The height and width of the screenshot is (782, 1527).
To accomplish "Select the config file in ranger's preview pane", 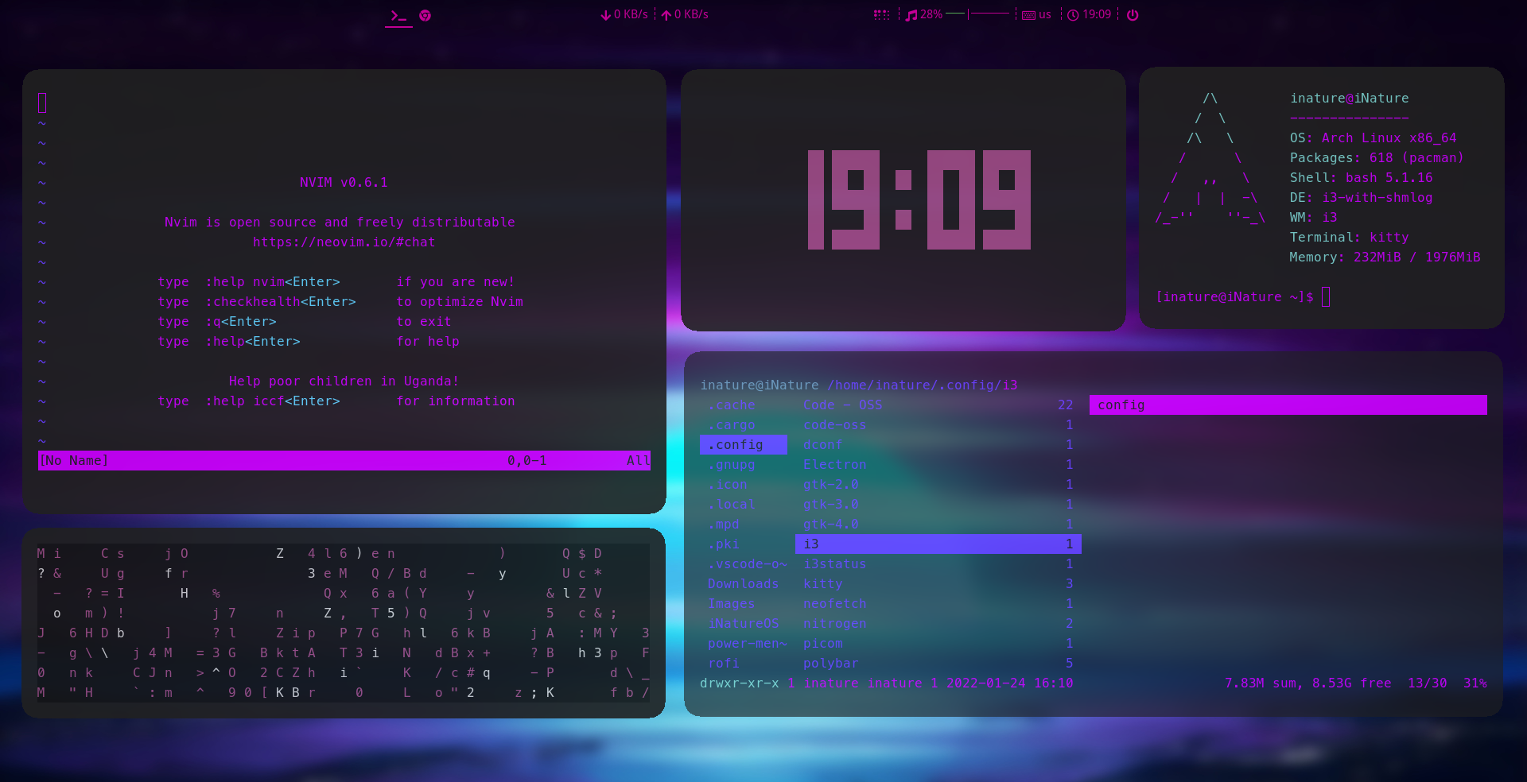I will [1288, 405].
